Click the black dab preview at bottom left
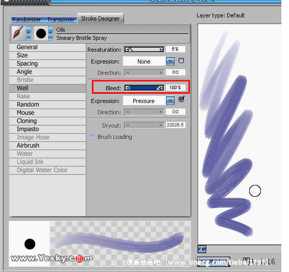The height and width of the screenshot is (272, 289). pyautogui.click(x=30, y=244)
